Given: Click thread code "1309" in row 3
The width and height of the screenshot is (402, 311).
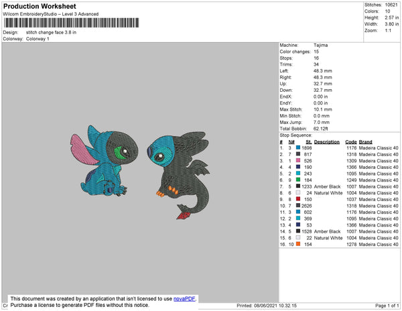Looking at the screenshot, I should pos(352,161).
